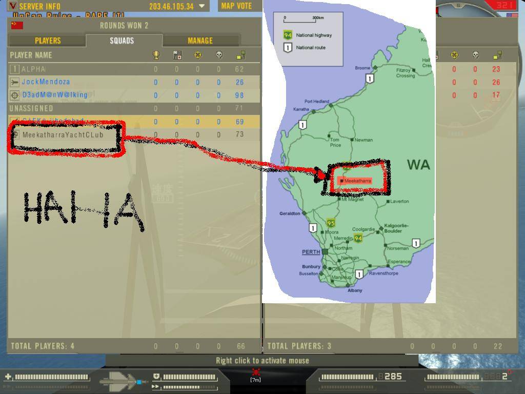Click the jet icon beside JockMendoza

(x=14, y=82)
